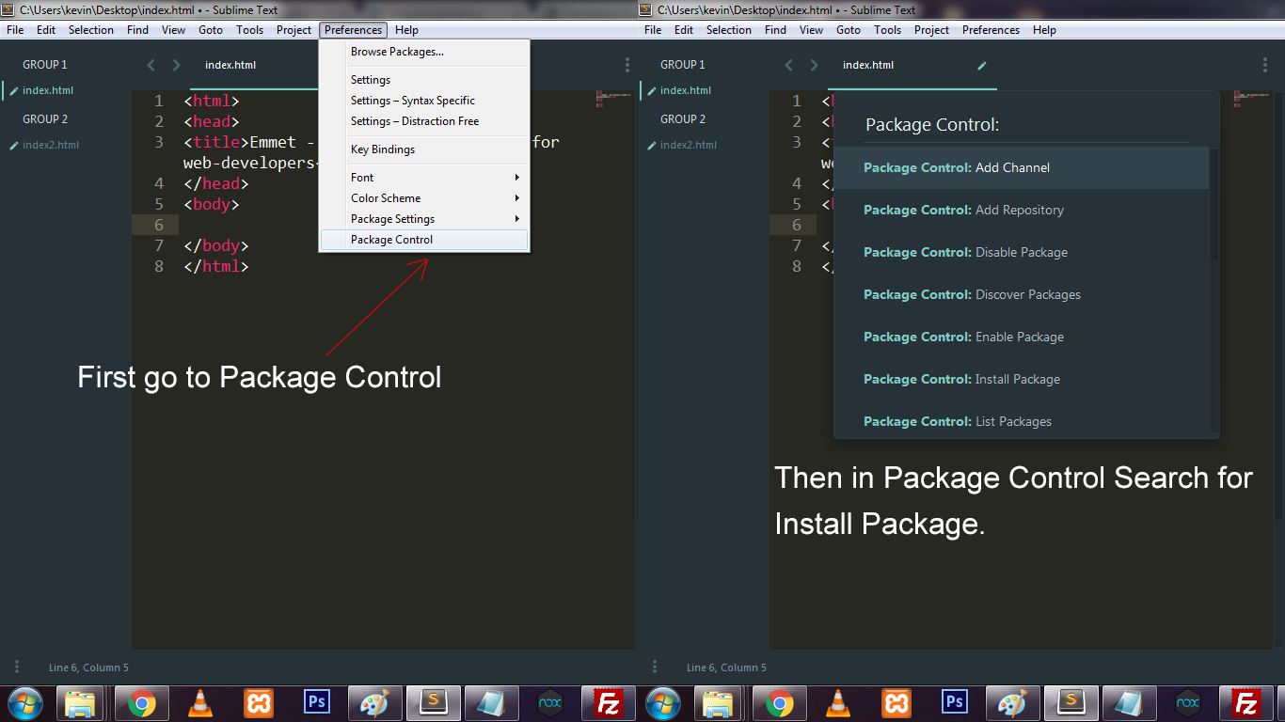Open Selection menu in the right window
1285x722 pixels.
(729, 30)
